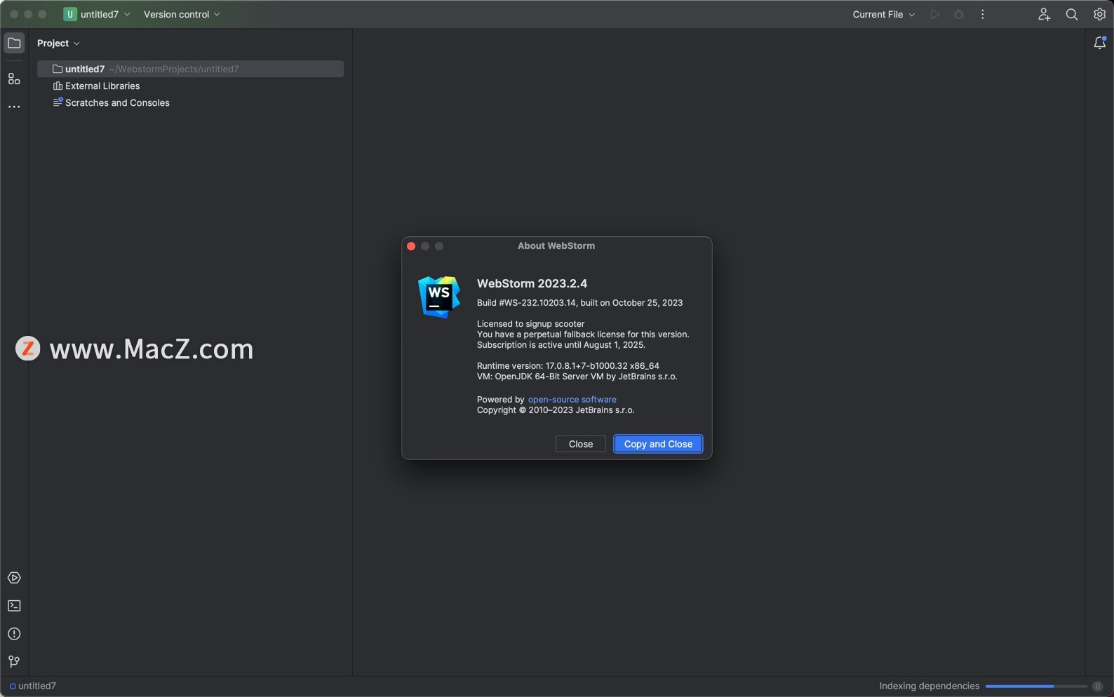The height and width of the screenshot is (697, 1114).
Task: Click the VM: OpenJDK 64-Bit Server line
Action: pos(577,377)
